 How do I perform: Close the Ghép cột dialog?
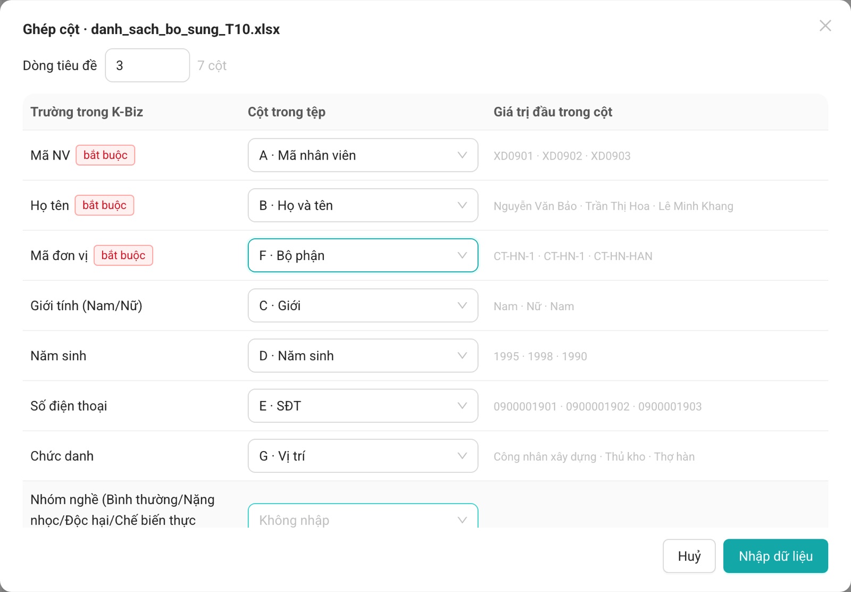click(825, 26)
